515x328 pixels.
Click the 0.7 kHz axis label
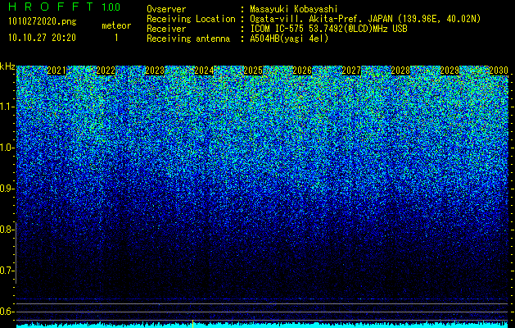click(x=7, y=271)
